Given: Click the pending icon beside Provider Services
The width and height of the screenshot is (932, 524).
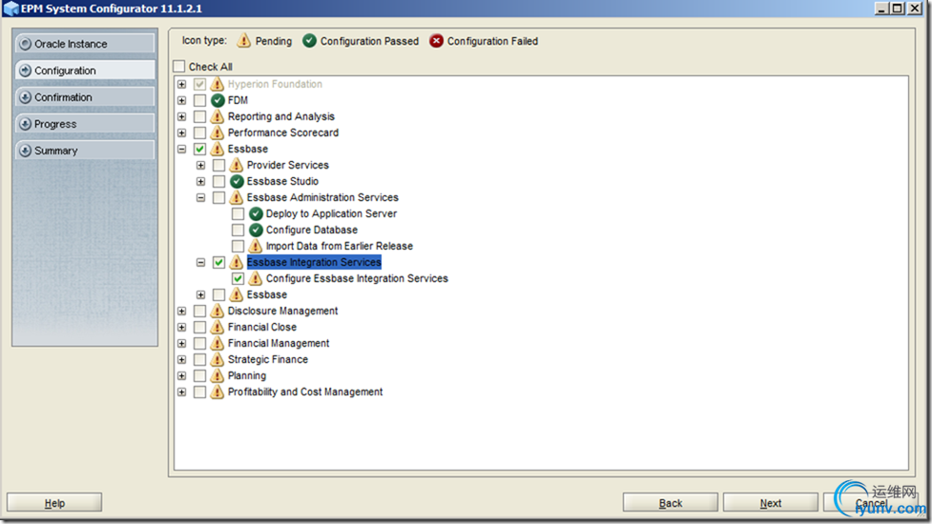Looking at the screenshot, I should tap(237, 165).
